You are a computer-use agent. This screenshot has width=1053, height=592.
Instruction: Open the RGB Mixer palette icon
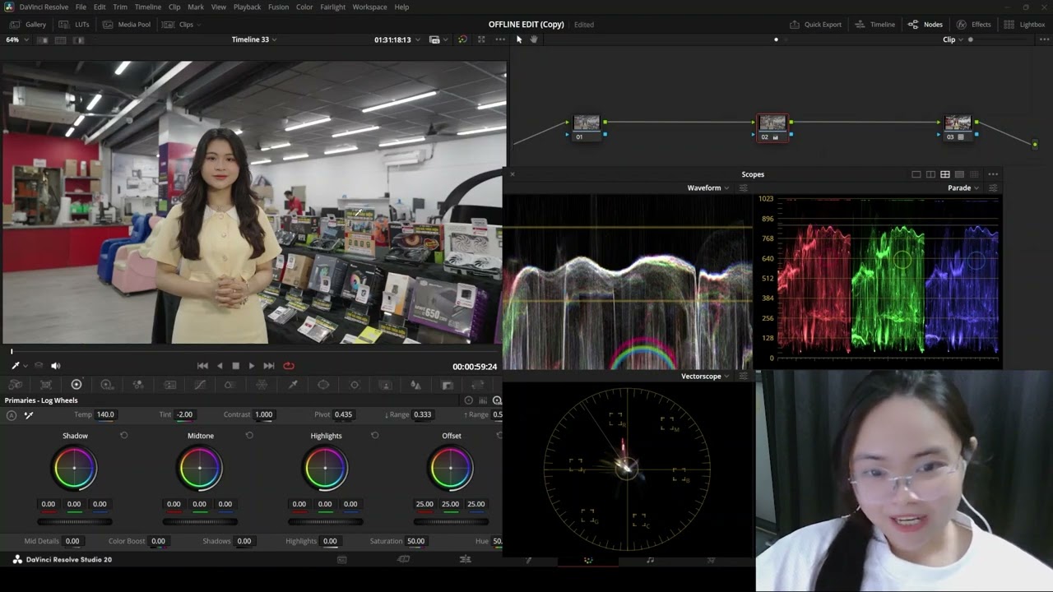(138, 385)
